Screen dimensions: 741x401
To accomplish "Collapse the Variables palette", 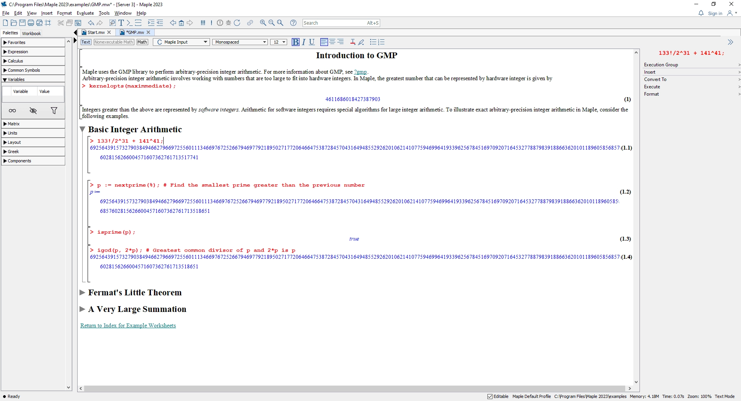I will click(x=33, y=79).
